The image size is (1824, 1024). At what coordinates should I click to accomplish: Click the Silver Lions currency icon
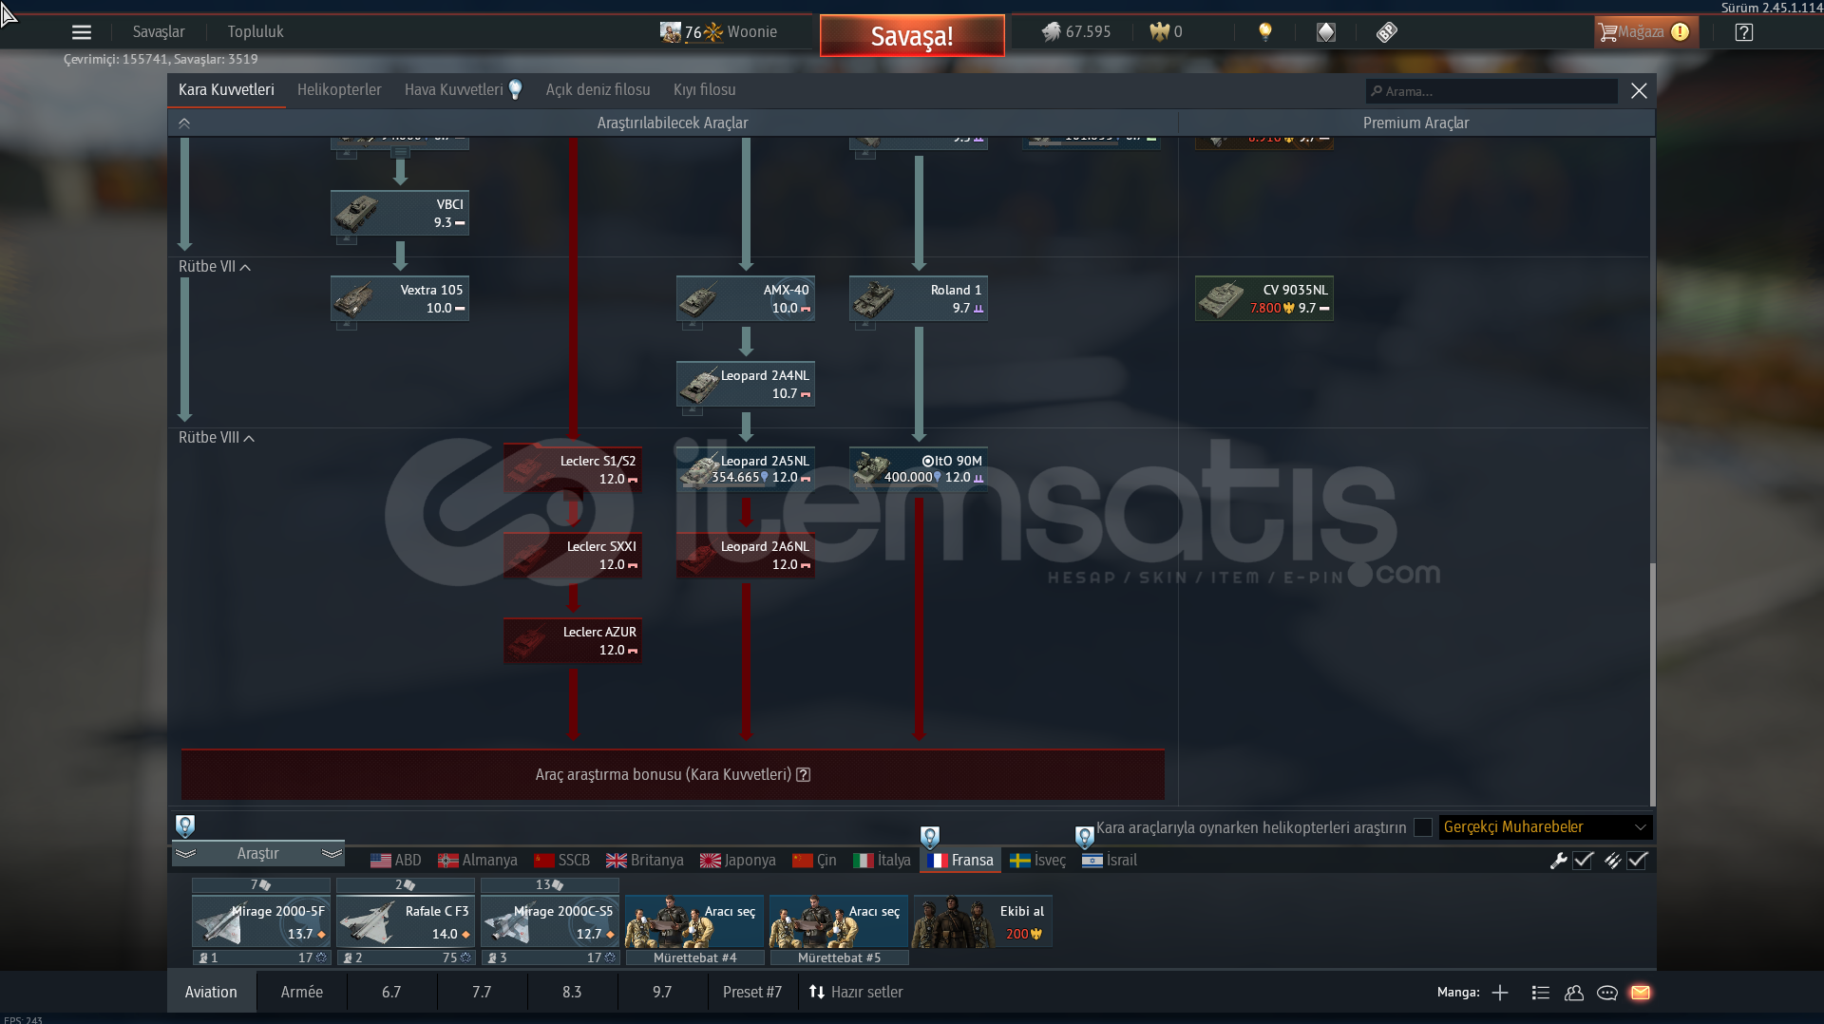pyautogui.click(x=1051, y=32)
